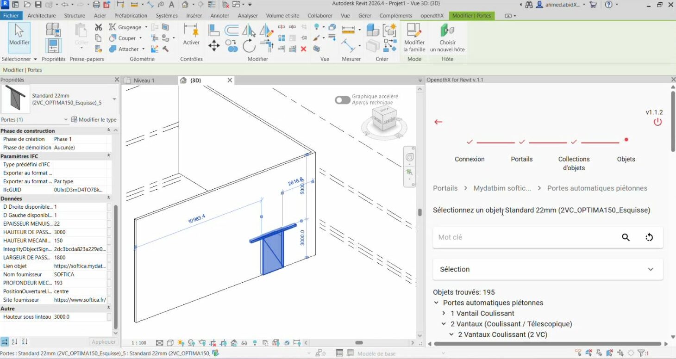Toggle checkbox beside HAUTEUR DE PASS... row
The height and width of the screenshot is (359, 676).
point(109,232)
